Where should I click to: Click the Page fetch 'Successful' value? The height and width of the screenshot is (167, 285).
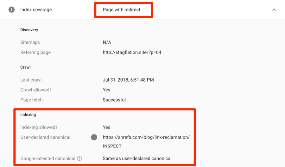[114, 100]
